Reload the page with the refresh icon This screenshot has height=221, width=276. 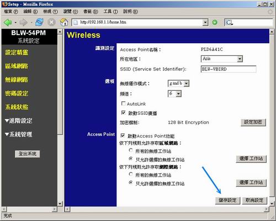pos(39,22)
